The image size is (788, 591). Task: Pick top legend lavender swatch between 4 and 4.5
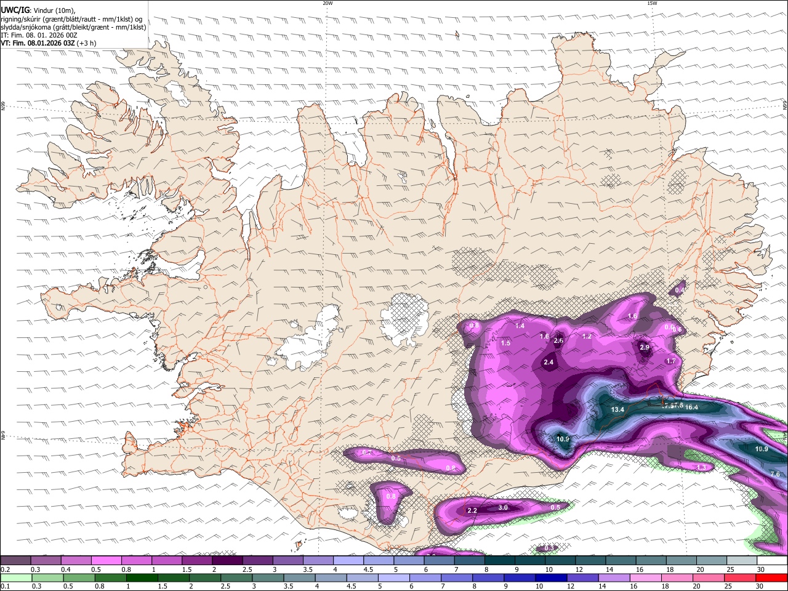(x=348, y=561)
